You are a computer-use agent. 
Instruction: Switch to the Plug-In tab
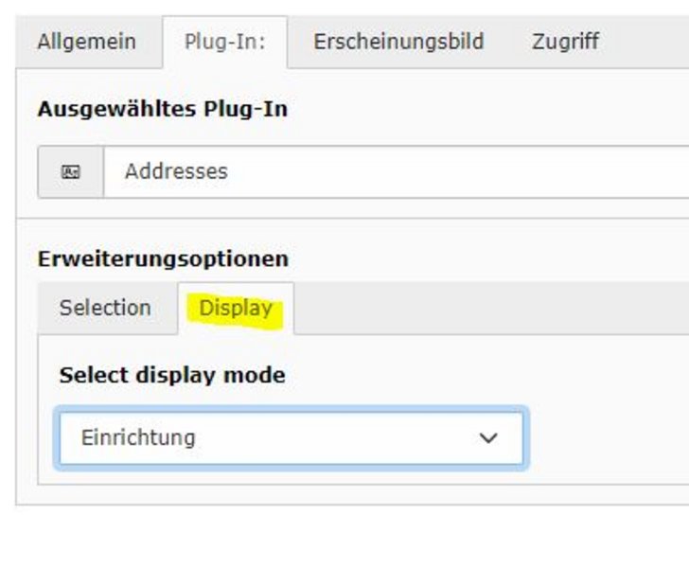(x=224, y=43)
